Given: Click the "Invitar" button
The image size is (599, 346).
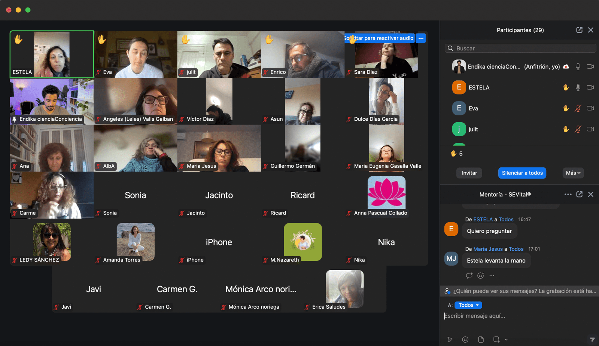Looking at the screenshot, I should click(469, 173).
